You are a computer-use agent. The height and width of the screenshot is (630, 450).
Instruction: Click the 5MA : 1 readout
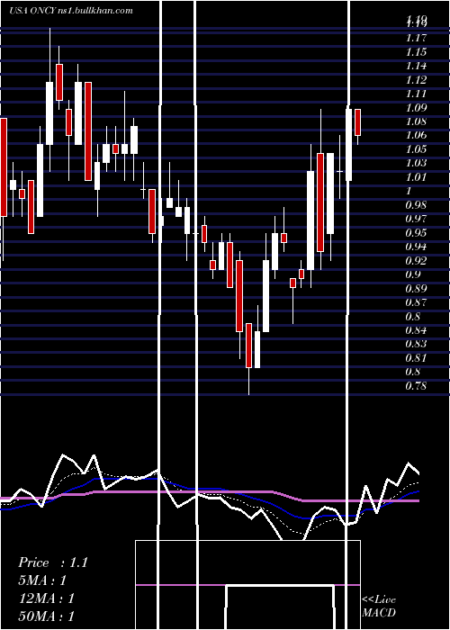[x=42, y=580]
